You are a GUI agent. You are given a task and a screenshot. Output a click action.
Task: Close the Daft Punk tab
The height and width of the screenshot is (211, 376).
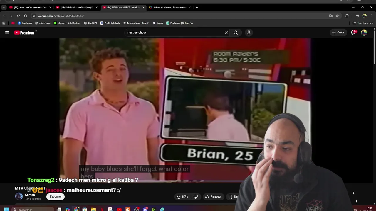(x=97, y=7)
